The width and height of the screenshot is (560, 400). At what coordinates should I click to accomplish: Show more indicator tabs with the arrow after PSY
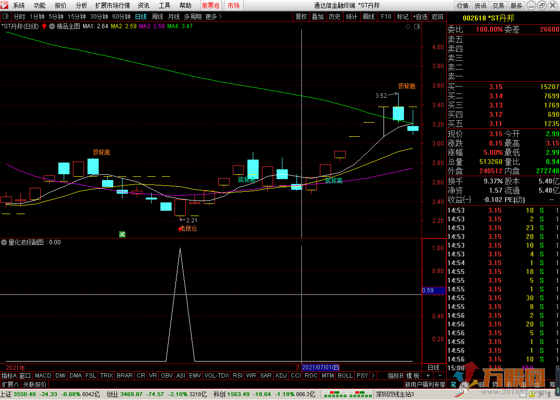tap(373, 375)
